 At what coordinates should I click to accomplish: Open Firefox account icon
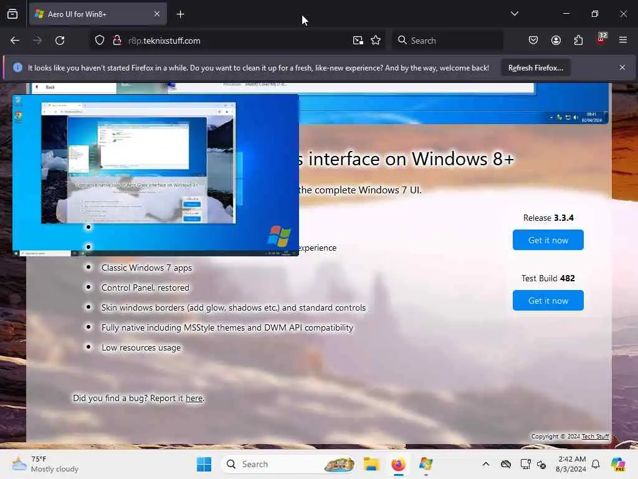pyautogui.click(x=556, y=40)
